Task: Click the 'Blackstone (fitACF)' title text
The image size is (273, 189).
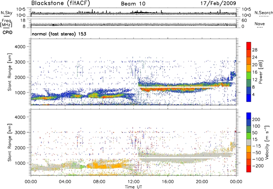Action: (x=61, y=3)
